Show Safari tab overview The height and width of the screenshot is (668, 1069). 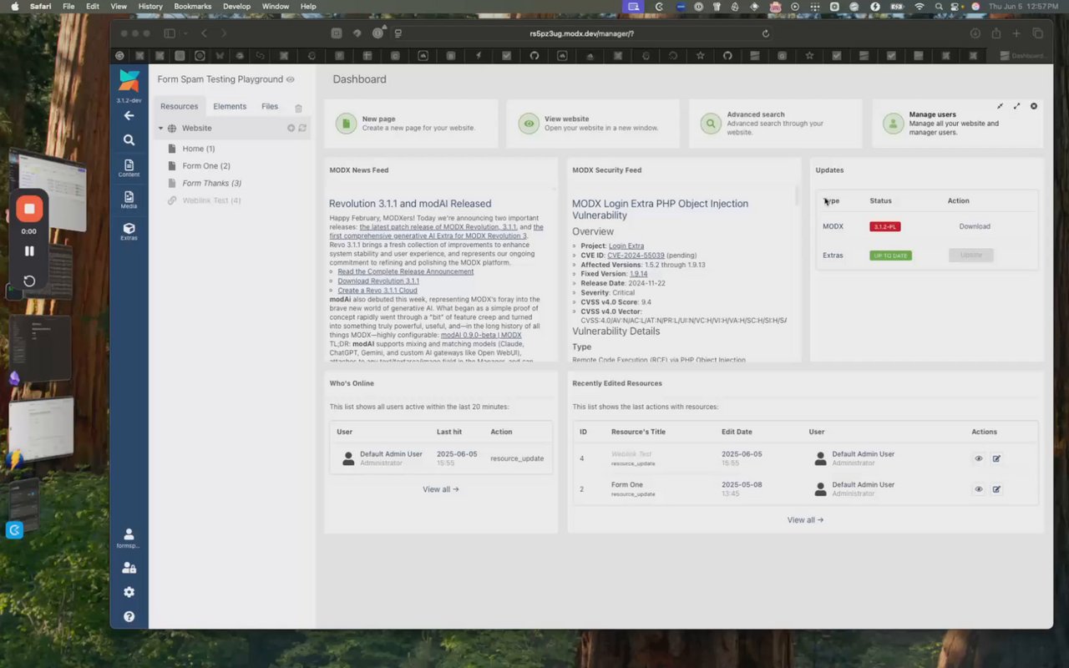(1037, 33)
